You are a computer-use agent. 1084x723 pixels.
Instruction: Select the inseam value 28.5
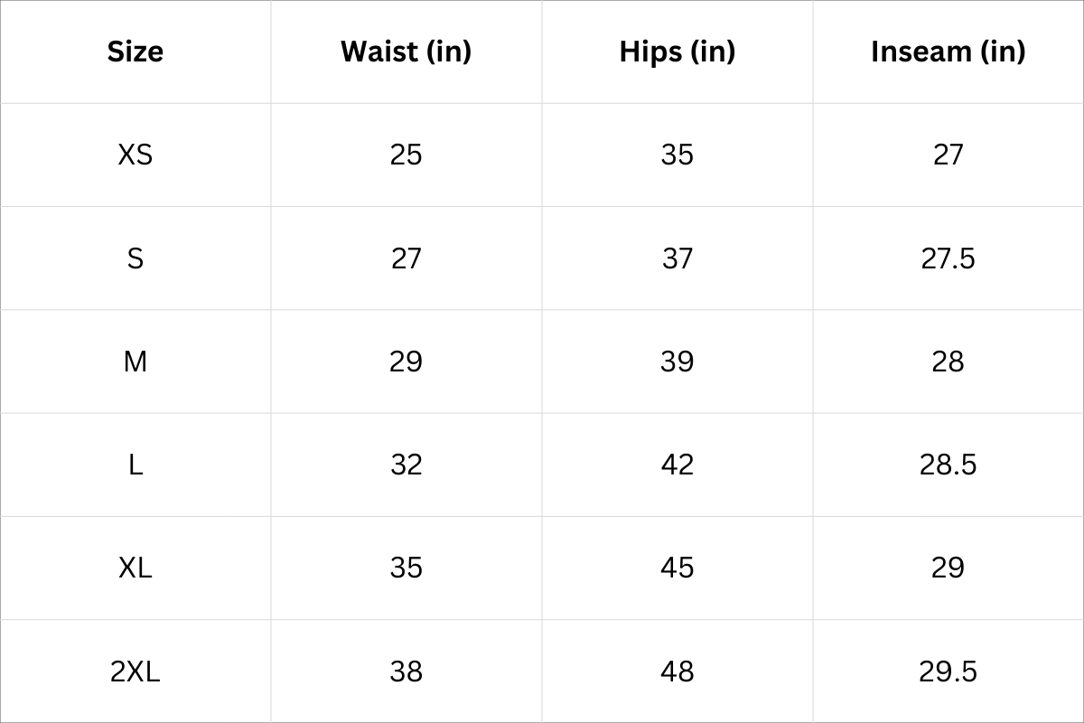point(948,465)
